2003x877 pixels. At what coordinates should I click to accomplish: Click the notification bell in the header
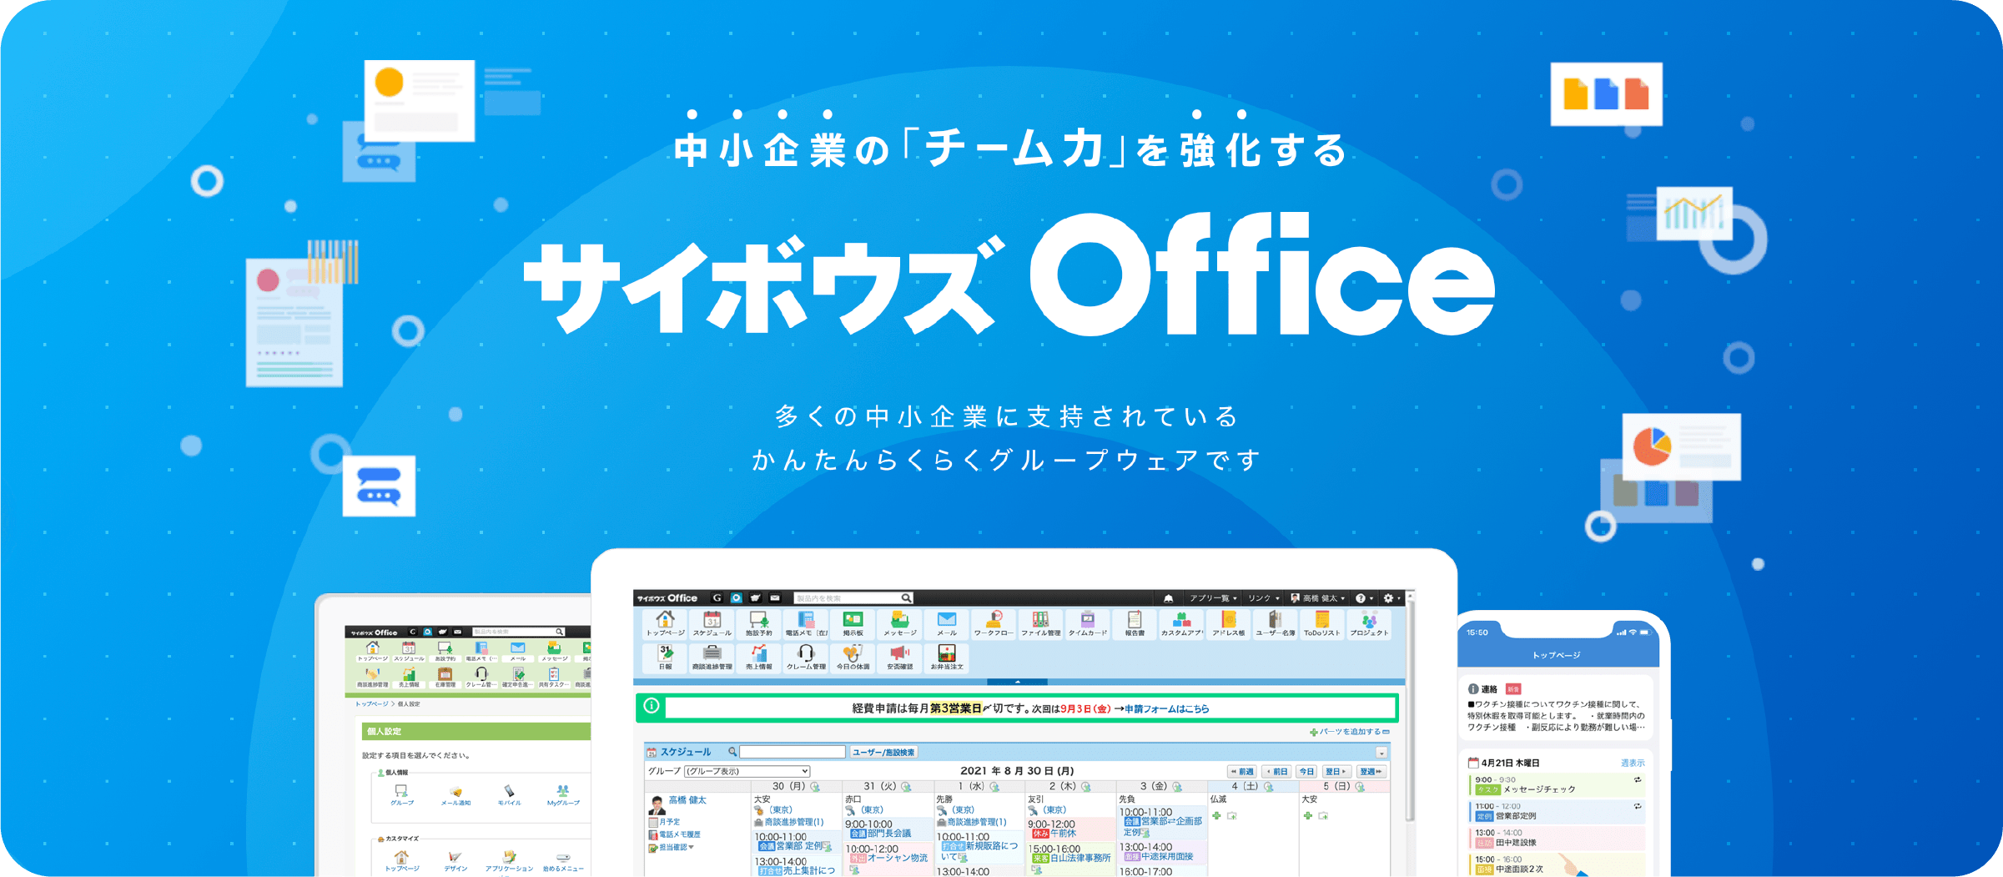[x=1169, y=598]
